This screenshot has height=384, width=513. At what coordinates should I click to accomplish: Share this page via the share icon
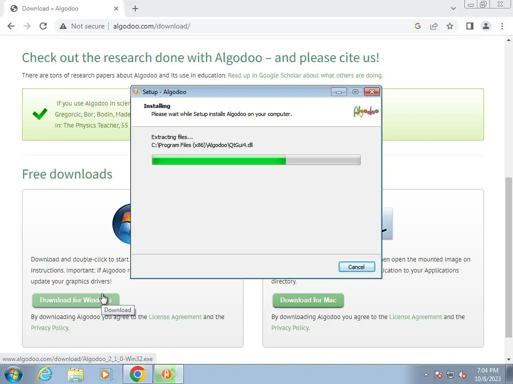pos(434,26)
